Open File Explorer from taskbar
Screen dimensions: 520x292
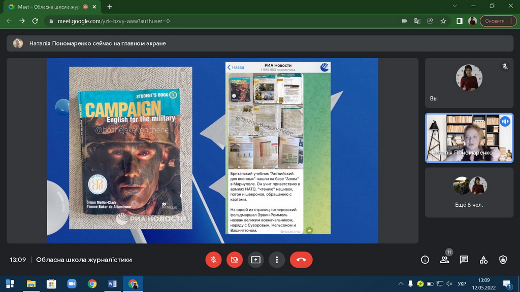tap(31, 284)
